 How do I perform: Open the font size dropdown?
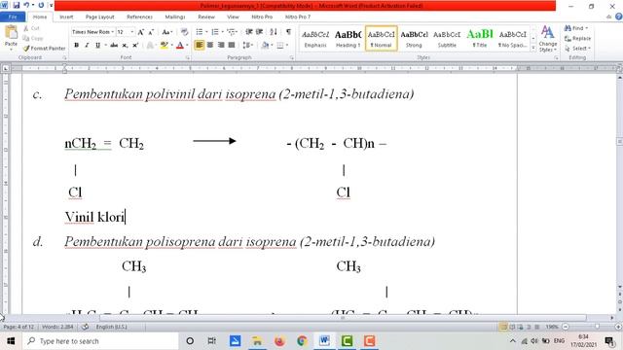tap(132, 32)
